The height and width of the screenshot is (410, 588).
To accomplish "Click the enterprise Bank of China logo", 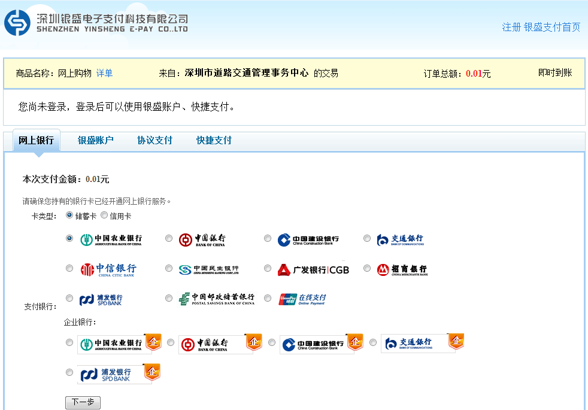I will coord(220,344).
